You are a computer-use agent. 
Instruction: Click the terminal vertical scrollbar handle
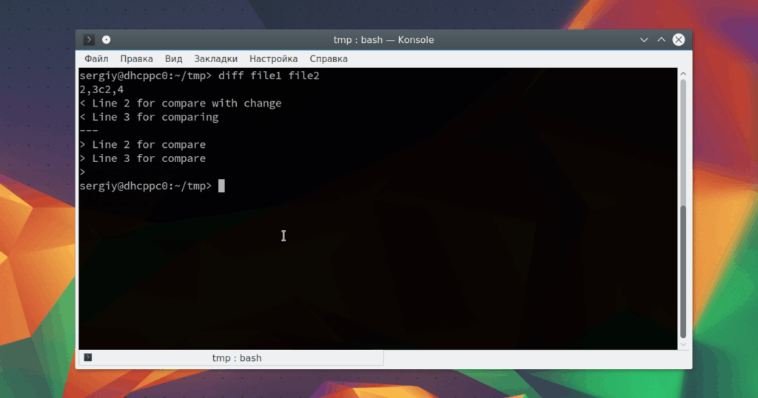tap(683, 272)
